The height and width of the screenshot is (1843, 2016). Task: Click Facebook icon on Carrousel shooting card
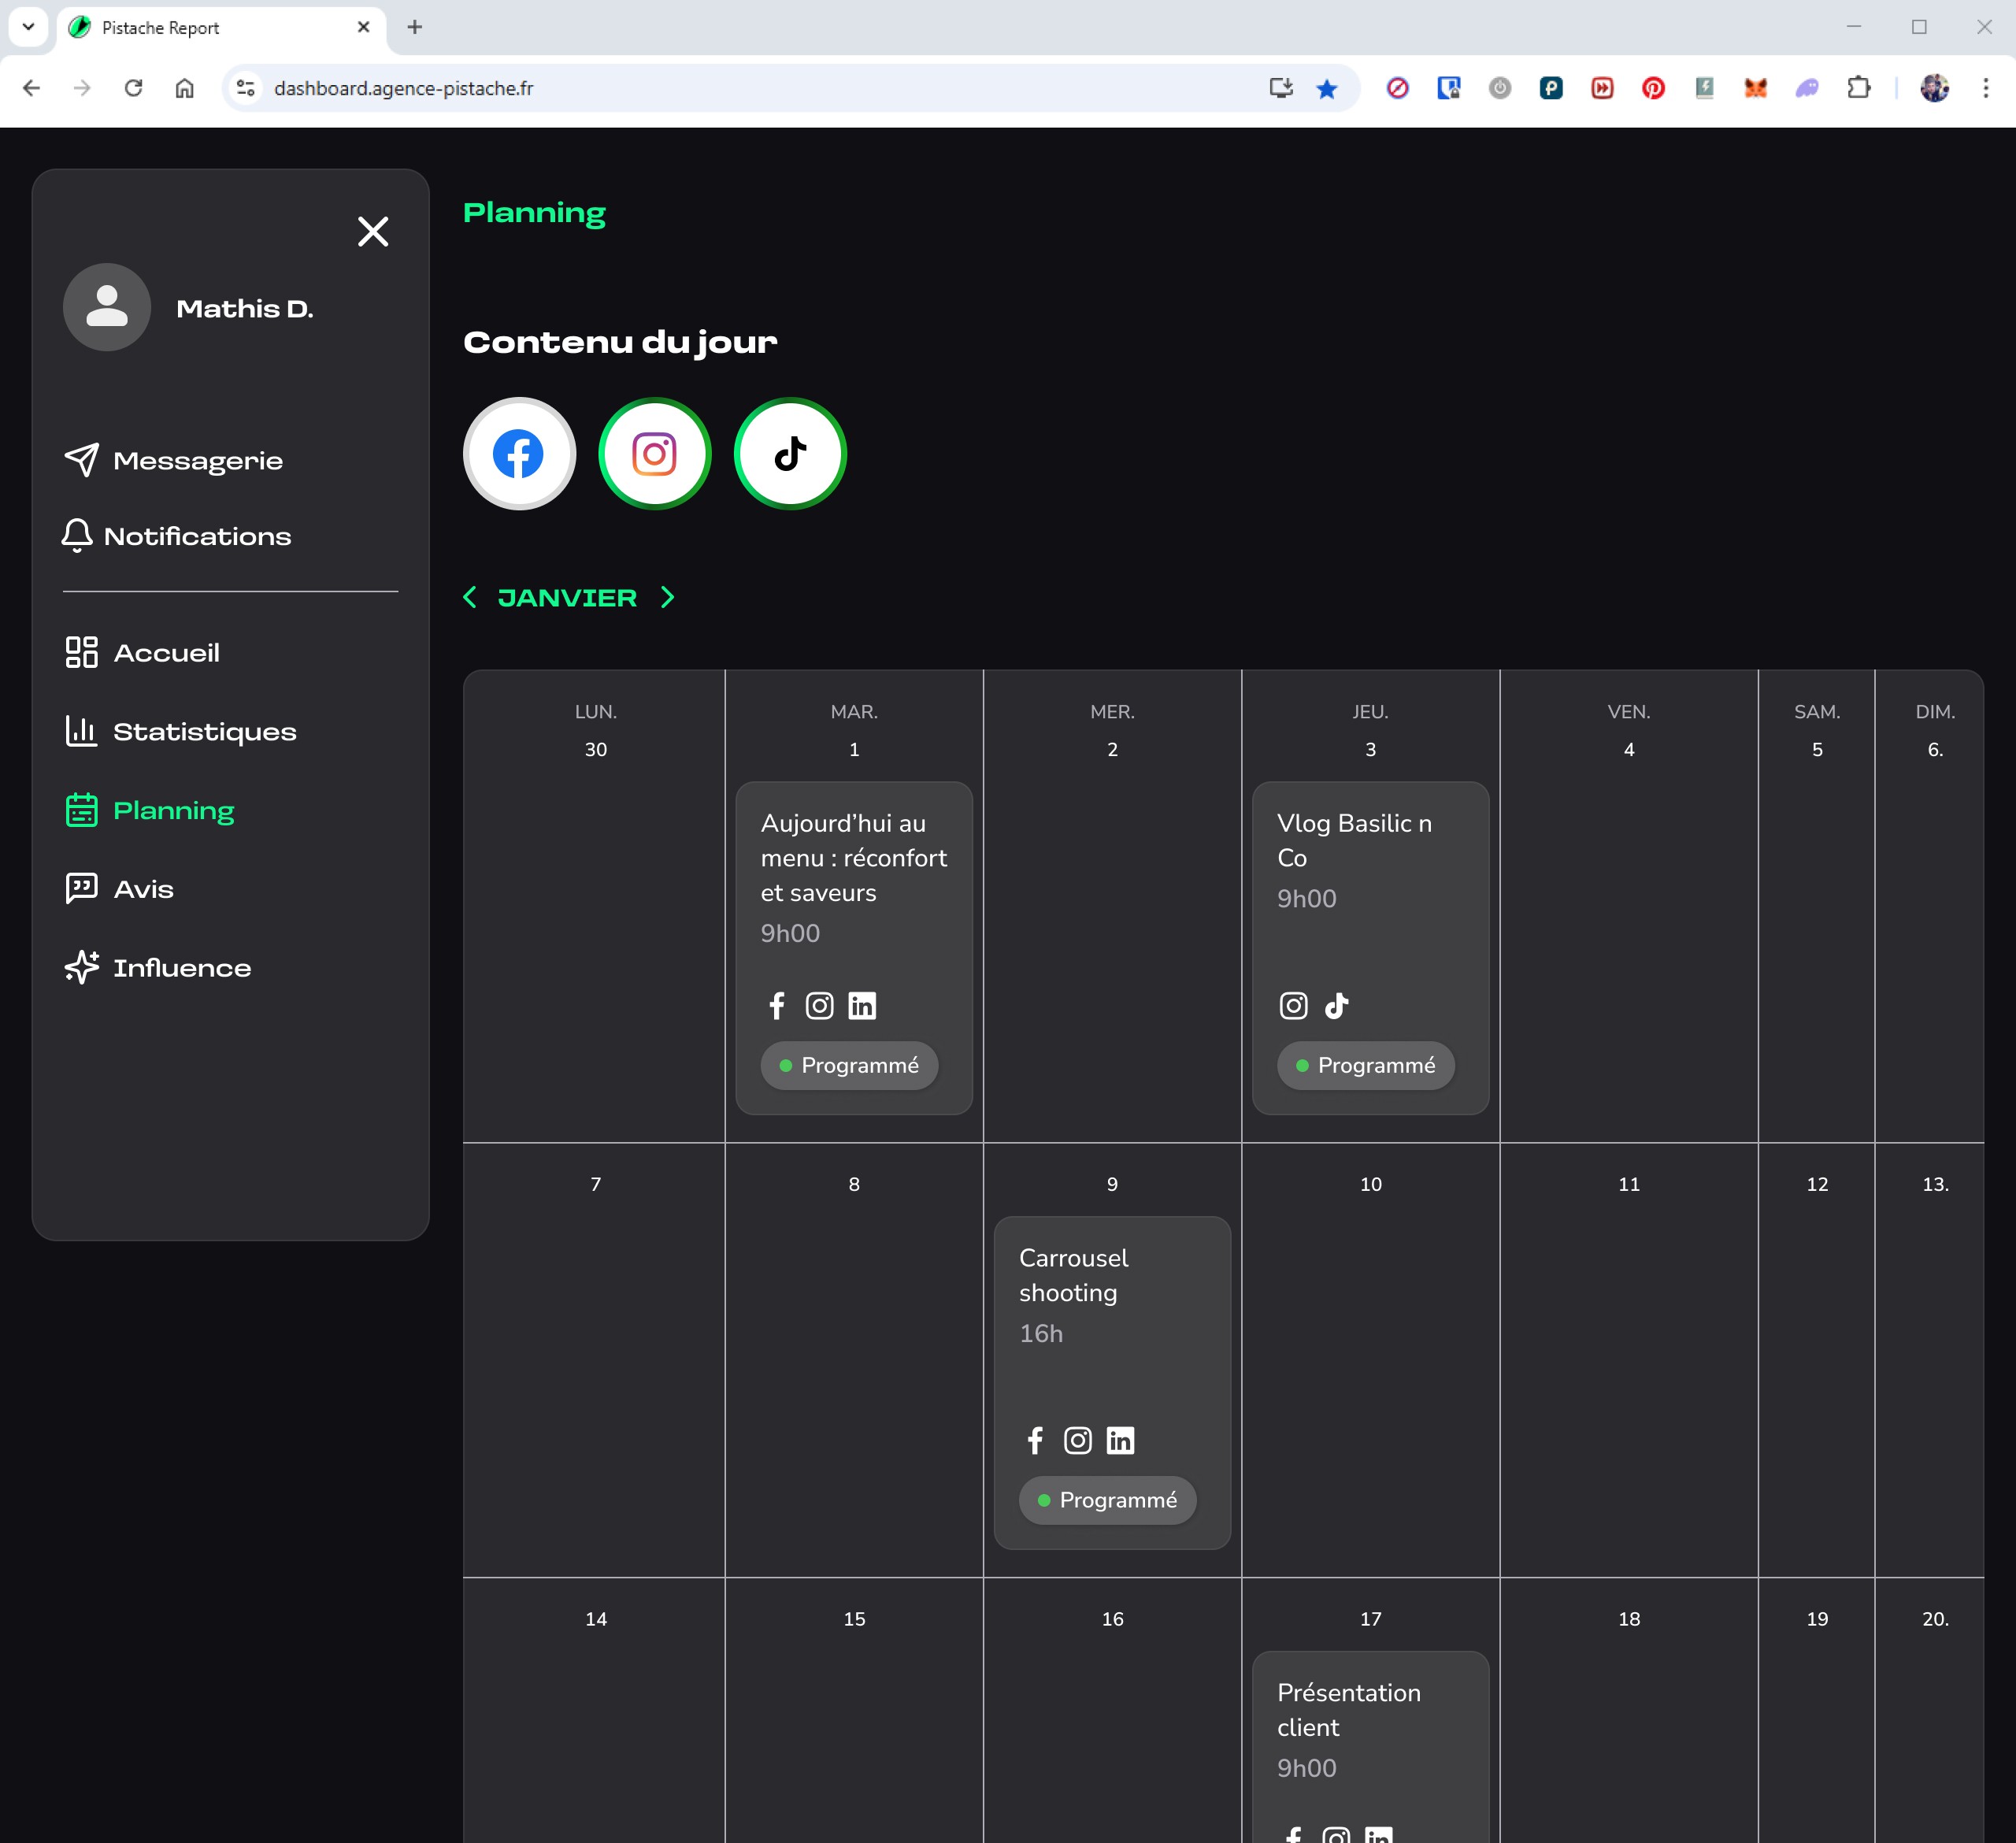coord(1035,1440)
